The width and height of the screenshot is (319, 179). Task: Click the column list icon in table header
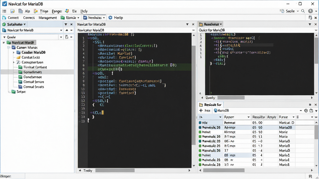(298, 117)
